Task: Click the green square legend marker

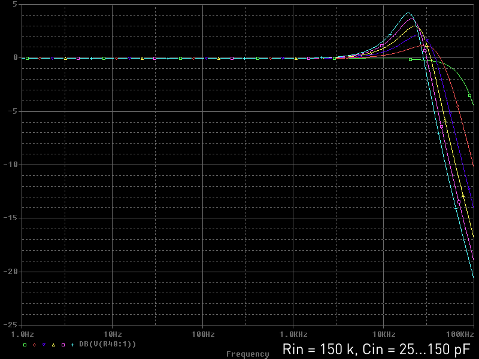Action: pos(25,345)
